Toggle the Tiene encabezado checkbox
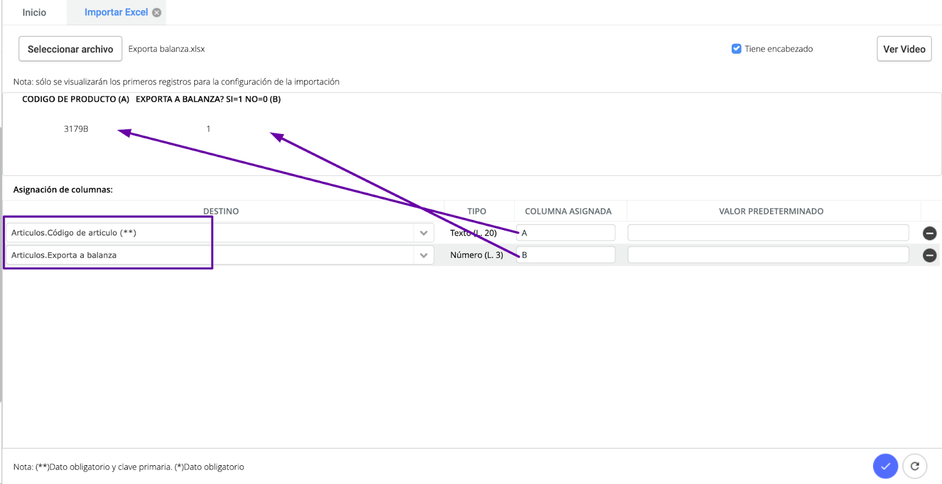 pyautogui.click(x=736, y=49)
